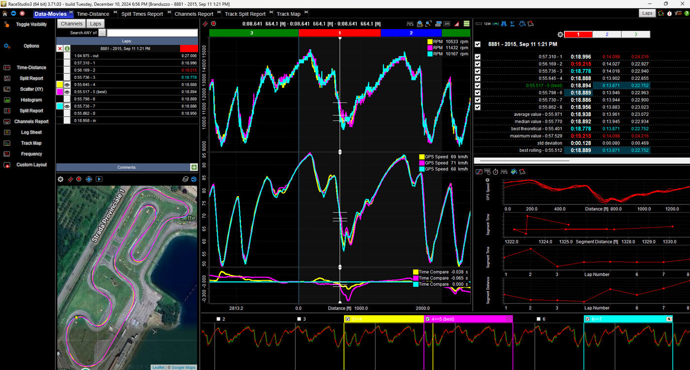This screenshot has height=370, width=690.
Task: Open the Split Times Report tab dropdown arrow
Action: tap(170, 12)
